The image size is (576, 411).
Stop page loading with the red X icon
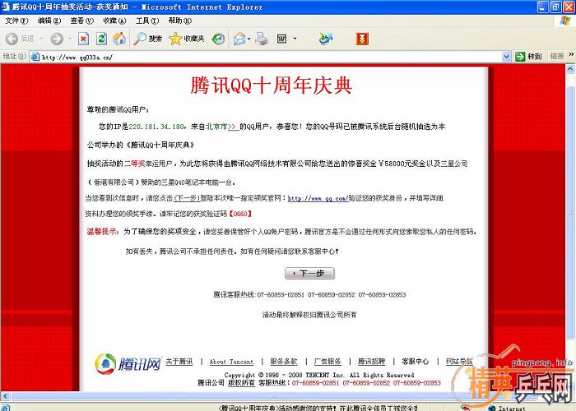tap(84, 39)
